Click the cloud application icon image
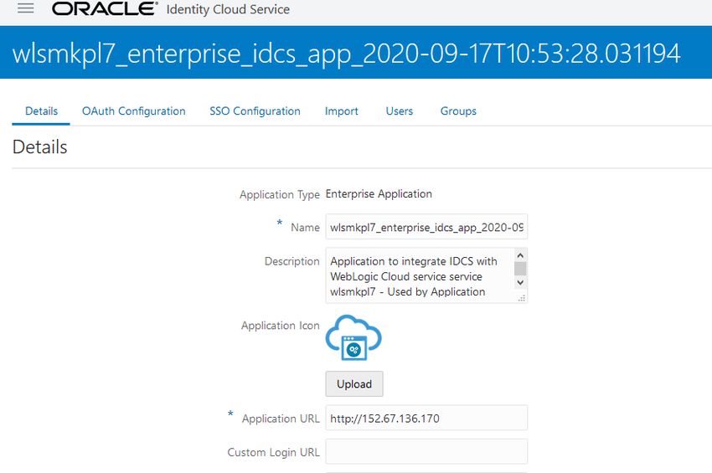 [x=353, y=337]
